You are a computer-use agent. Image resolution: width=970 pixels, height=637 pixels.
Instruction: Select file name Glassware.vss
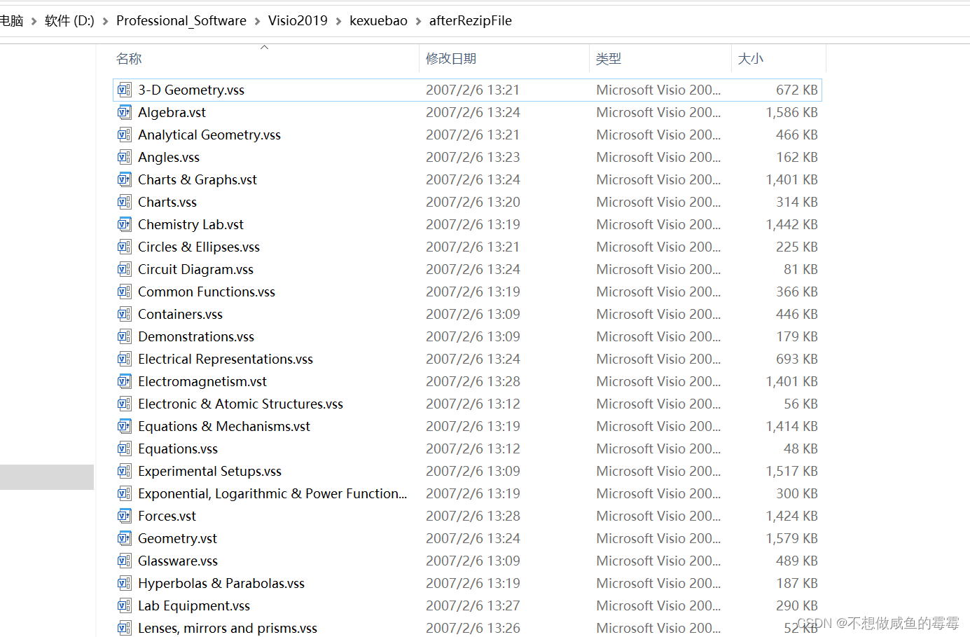(178, 561)
